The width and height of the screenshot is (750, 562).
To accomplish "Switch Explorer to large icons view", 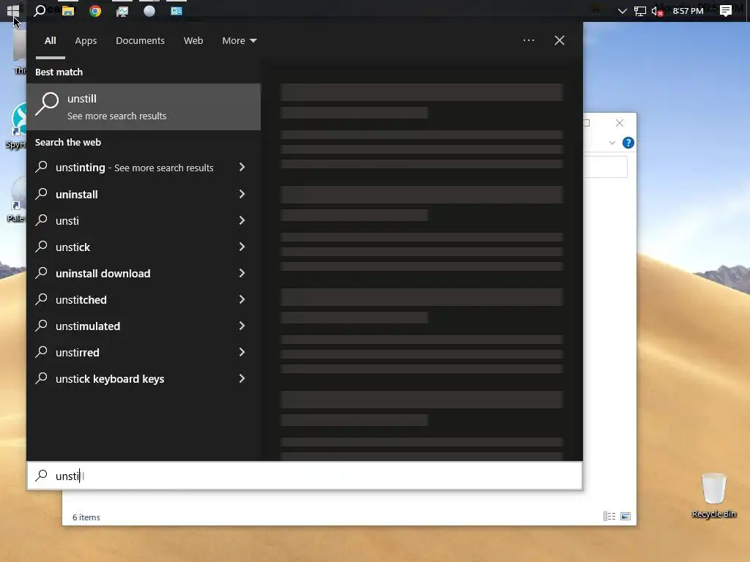I will [x=625, y=516].
